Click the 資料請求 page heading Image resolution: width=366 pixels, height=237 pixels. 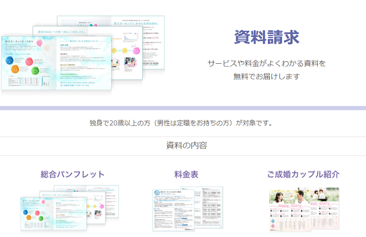tap(266, 37)
